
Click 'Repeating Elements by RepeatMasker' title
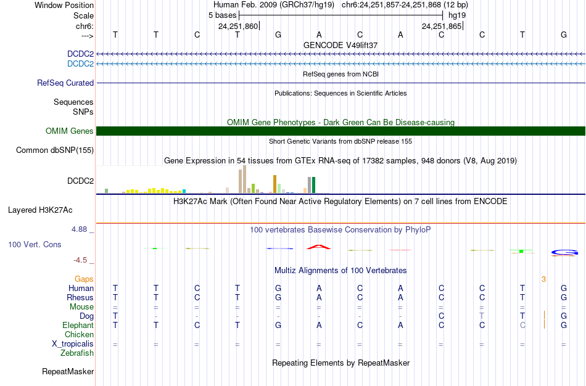point(341,363)
